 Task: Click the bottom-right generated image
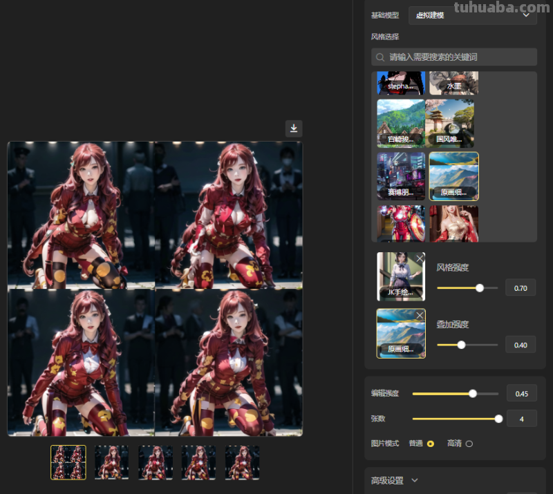click(229, 363)
